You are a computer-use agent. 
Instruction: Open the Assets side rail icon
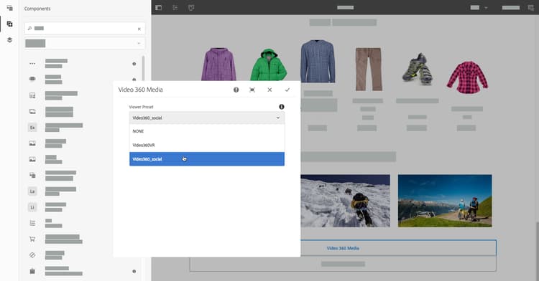pos(9,8)
